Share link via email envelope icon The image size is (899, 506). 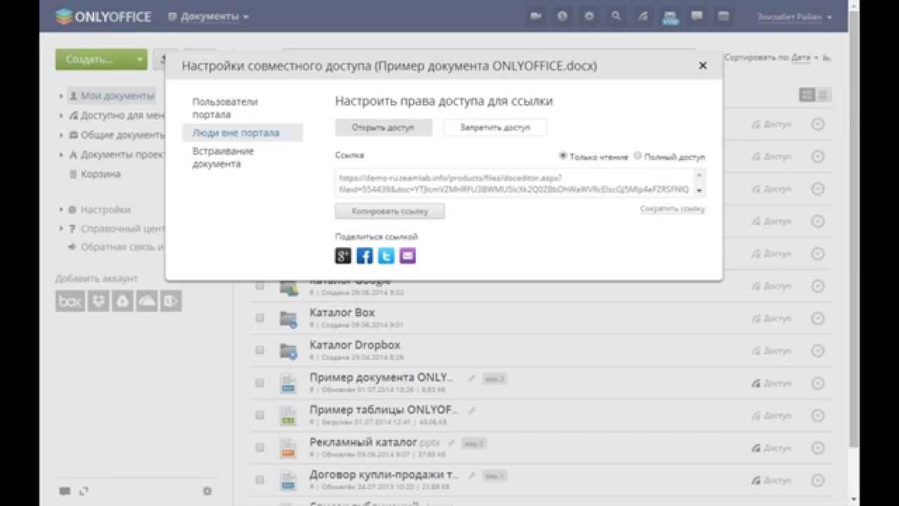(x=408, y=256)
